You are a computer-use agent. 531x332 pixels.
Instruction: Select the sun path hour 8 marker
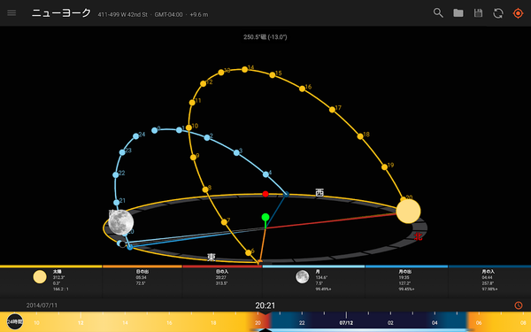coord(205,189)
